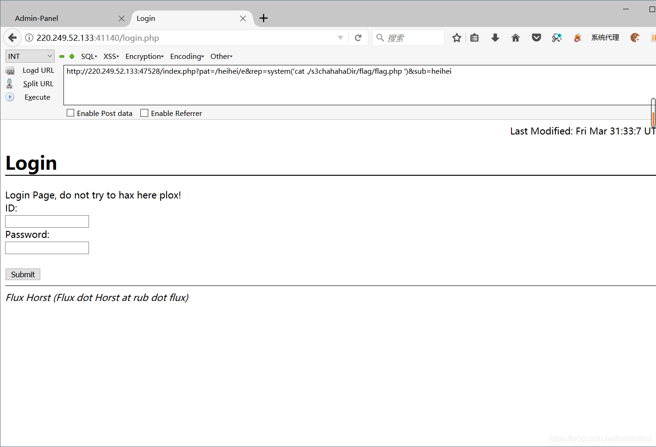Open the INT type dropdown

[30, 56]
